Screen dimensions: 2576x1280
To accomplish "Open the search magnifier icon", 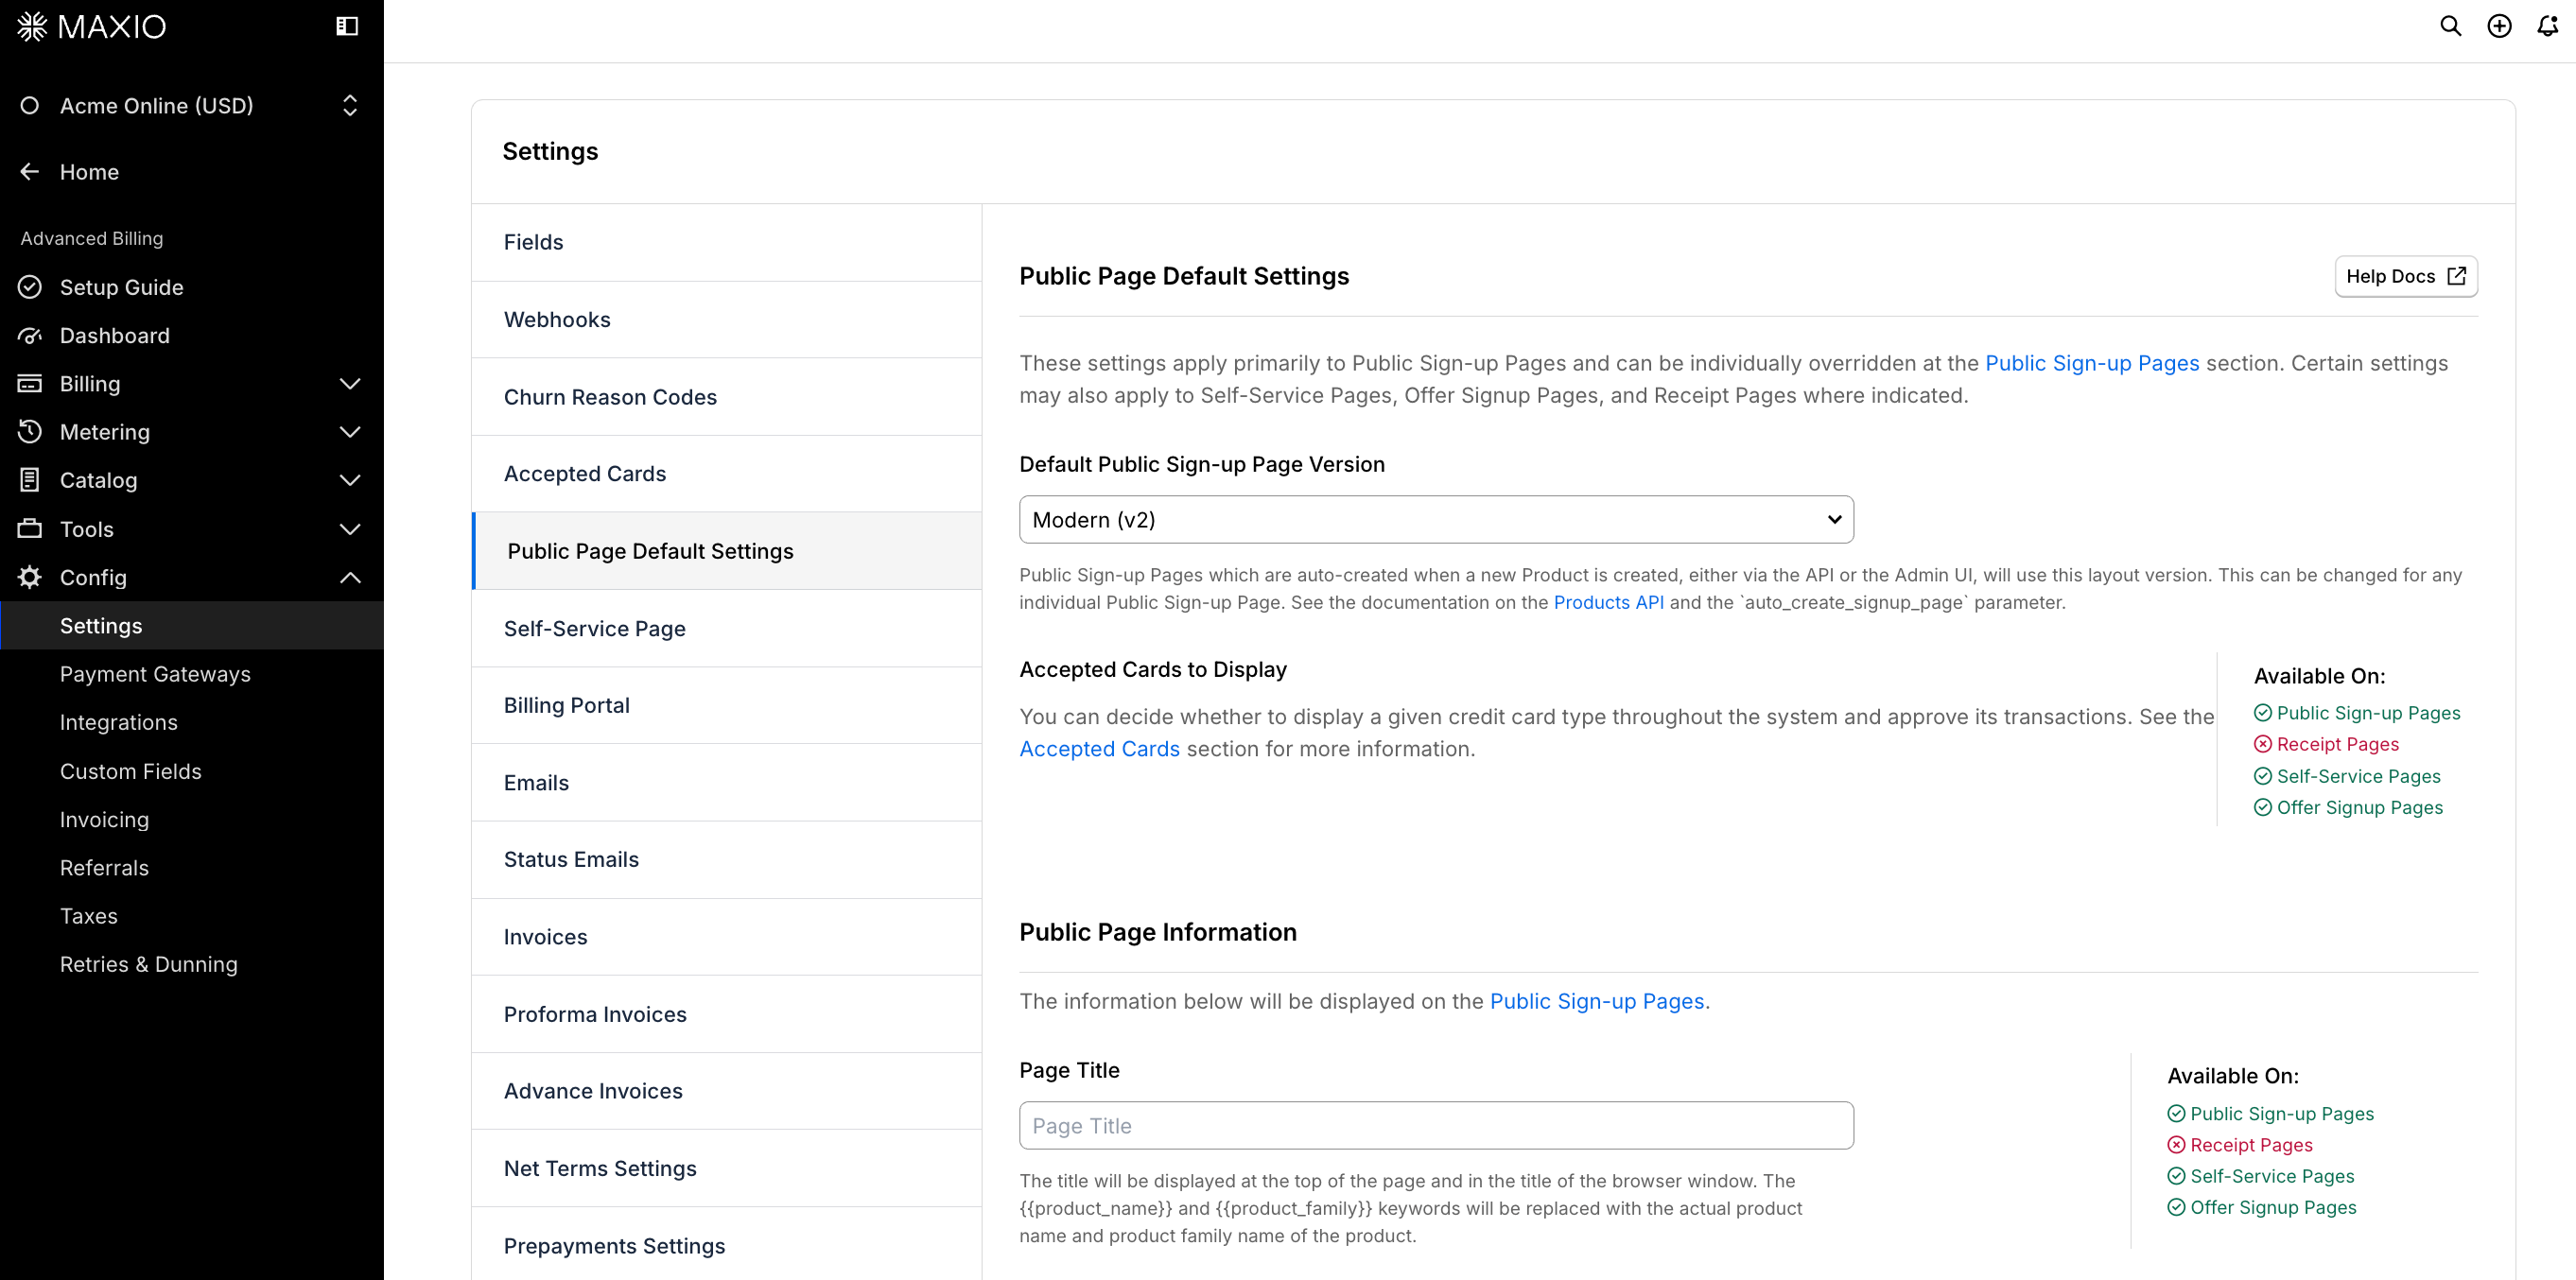I will (2450, 26).
